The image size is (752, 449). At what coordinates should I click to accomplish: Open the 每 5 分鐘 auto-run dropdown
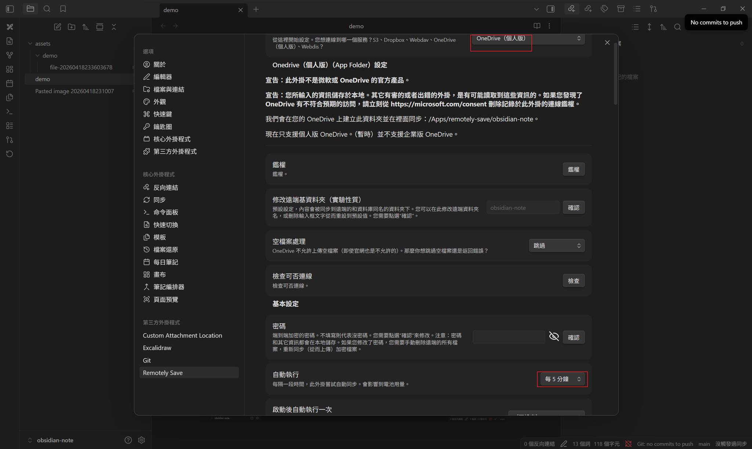click(562, 379)
